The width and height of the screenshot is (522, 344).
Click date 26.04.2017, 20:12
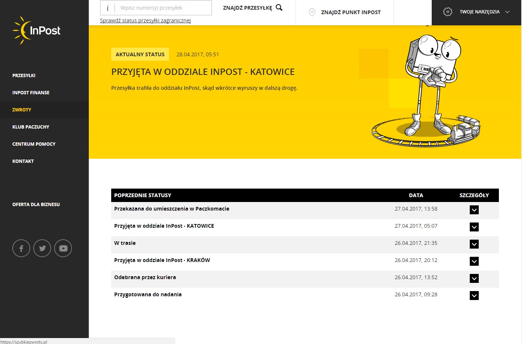(416, 260)
